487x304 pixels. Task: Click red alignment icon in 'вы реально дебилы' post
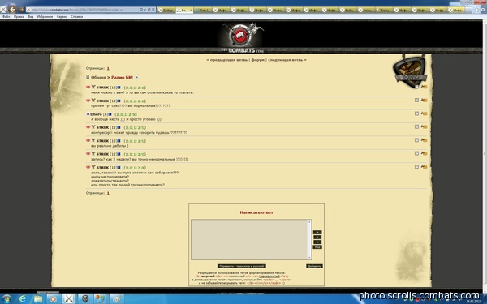88,140
